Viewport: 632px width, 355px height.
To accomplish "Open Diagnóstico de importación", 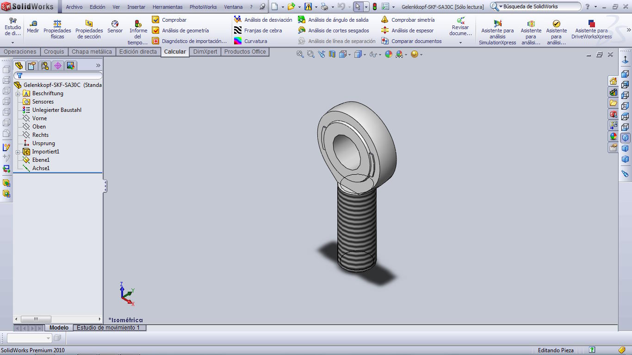I will pos(189,41).
